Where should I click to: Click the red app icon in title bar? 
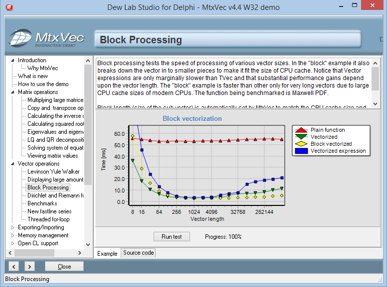pos(9,7)
